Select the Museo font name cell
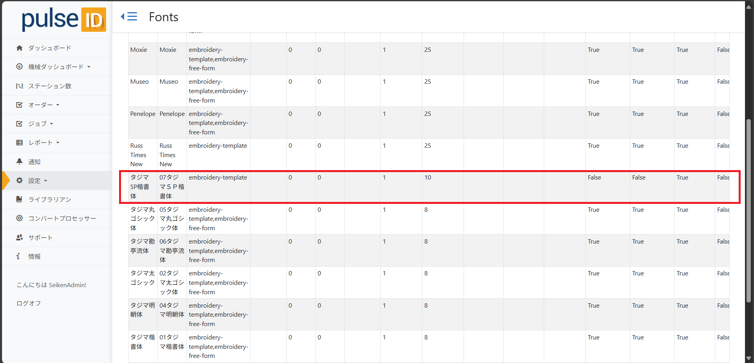 click(x=143, y=91)
